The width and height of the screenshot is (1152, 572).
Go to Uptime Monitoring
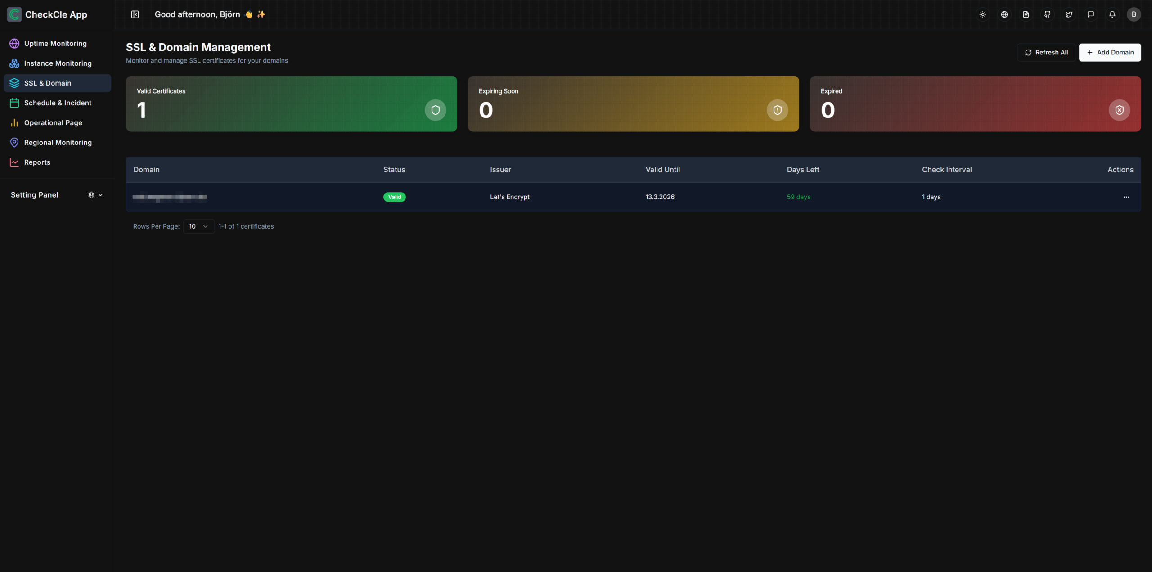pos(55,44)
